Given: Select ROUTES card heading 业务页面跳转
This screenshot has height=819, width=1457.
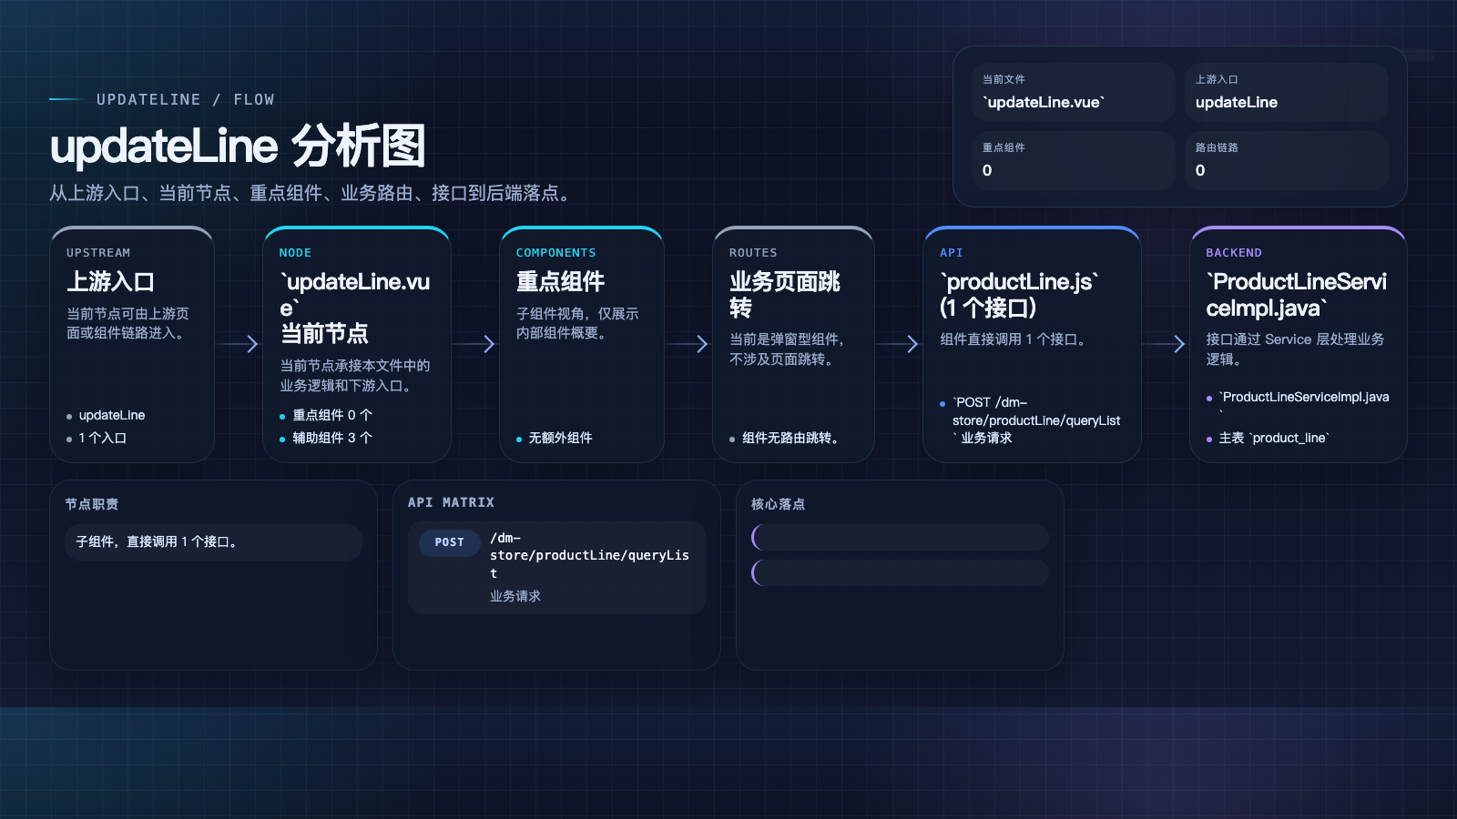Looking at the screenshot, I should click(x=785, y=294).
